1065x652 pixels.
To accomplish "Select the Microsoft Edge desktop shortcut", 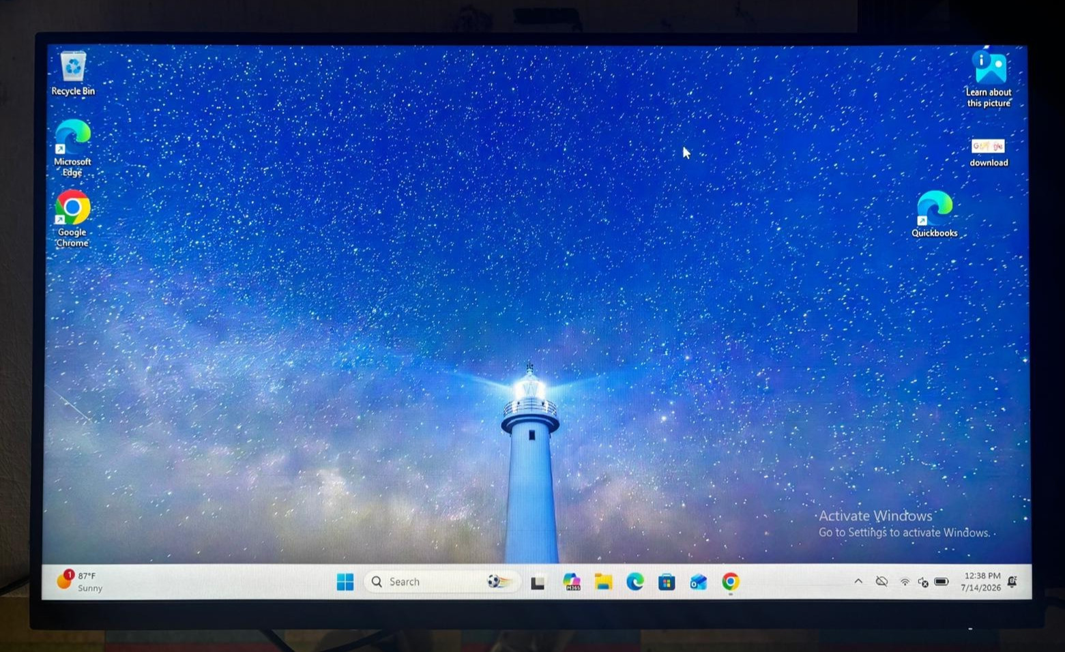I will pyautogui.click(x=72, y=148).
